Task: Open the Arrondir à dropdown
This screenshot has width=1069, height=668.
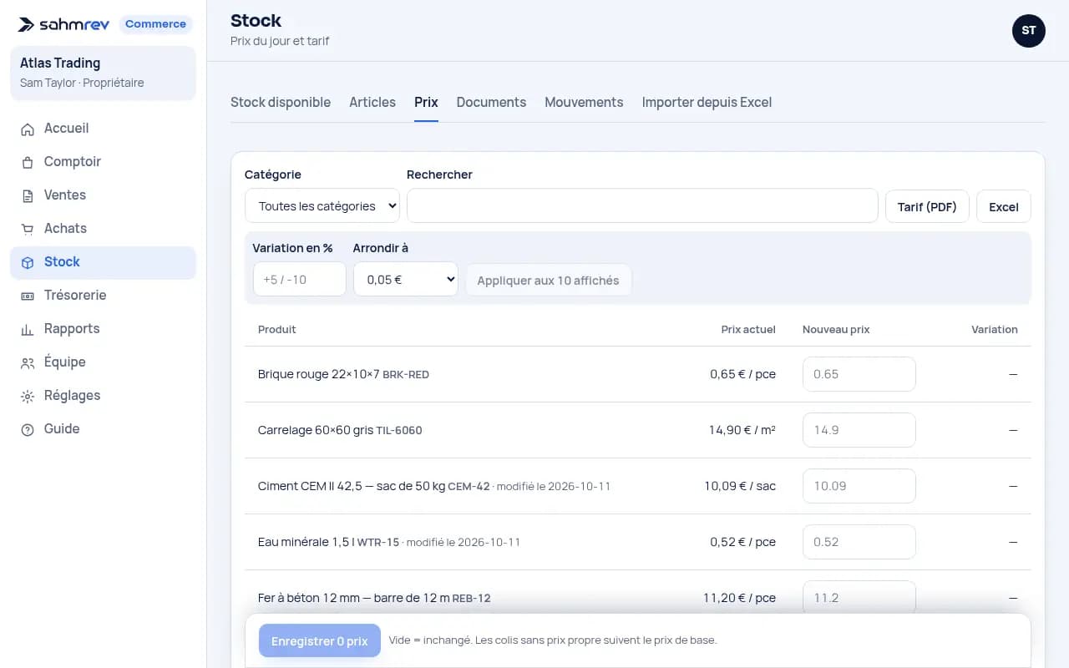Action: 406,279
